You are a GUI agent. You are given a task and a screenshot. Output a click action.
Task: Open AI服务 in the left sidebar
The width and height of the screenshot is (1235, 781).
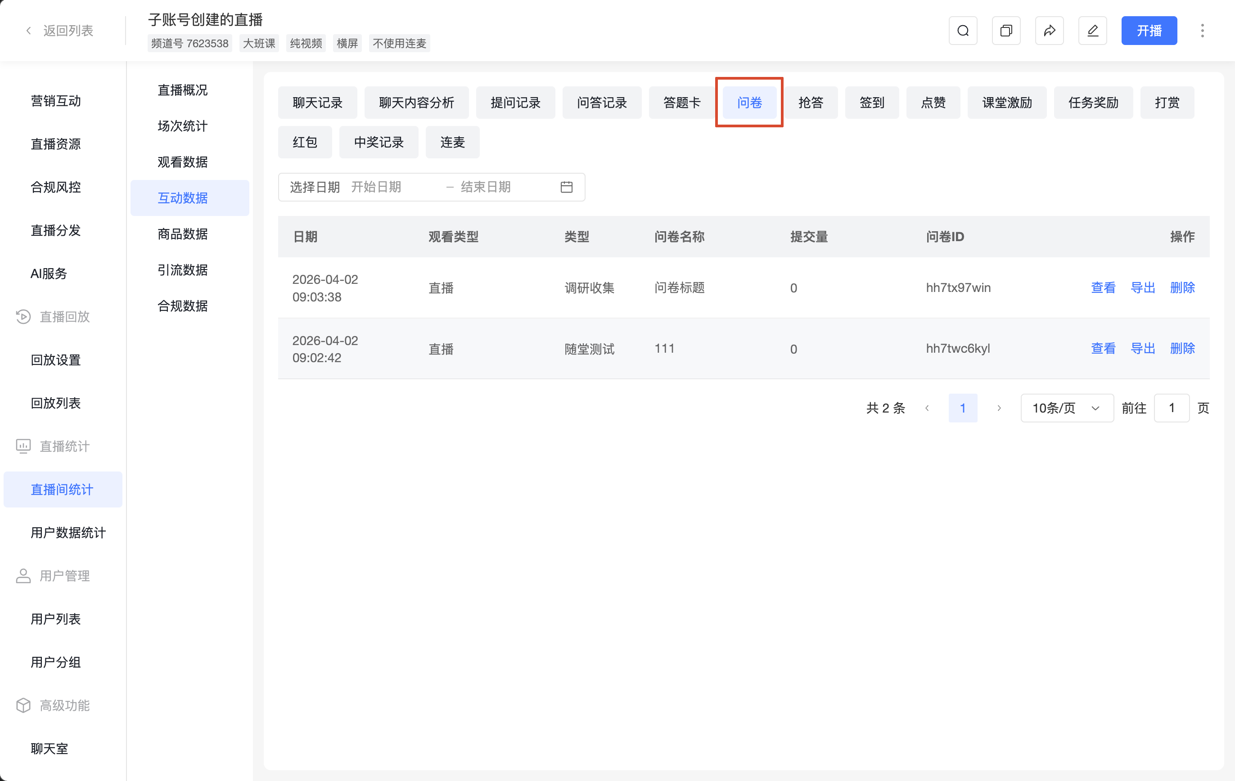click(x=49, y=274)
